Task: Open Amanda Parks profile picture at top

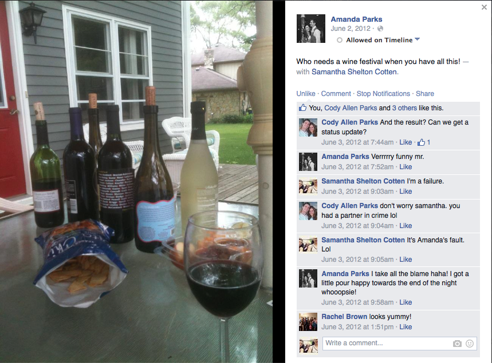Action: pos(311,29)
